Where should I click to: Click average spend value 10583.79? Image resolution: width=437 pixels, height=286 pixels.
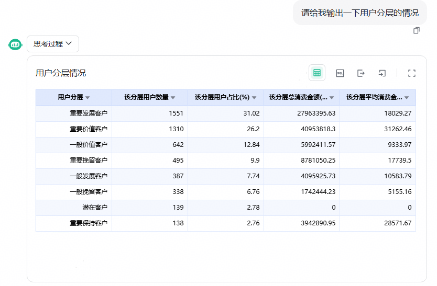tap(398, 176)
